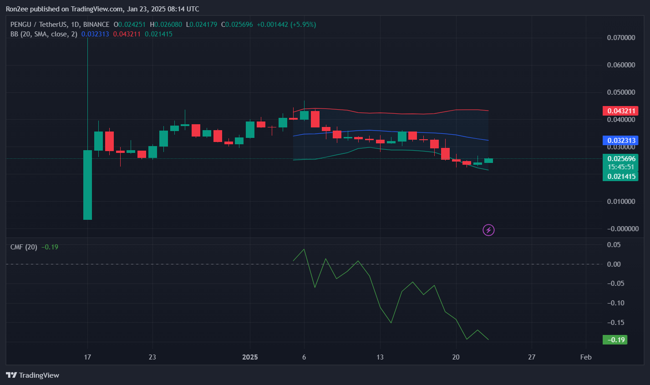Click the TradingView logo icon
Viewport: 650px width, 385px height.
tap(11, 375)
